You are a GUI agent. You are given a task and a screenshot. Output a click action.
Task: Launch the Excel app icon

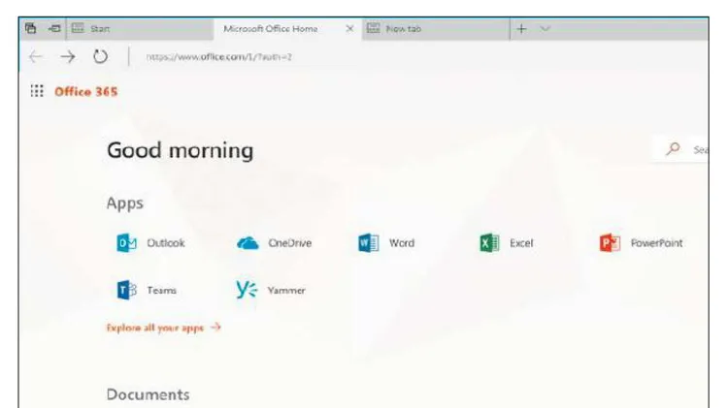pyautogui.click(x=489, y=243)
